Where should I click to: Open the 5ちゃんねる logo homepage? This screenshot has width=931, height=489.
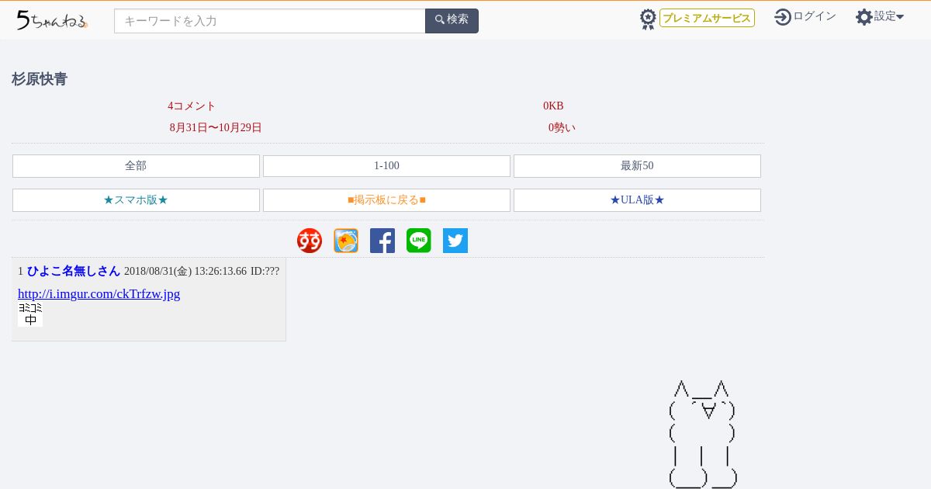coord(52,19)
